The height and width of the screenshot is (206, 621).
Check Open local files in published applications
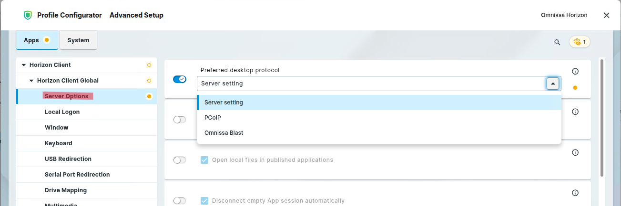(x=204, y=160)
